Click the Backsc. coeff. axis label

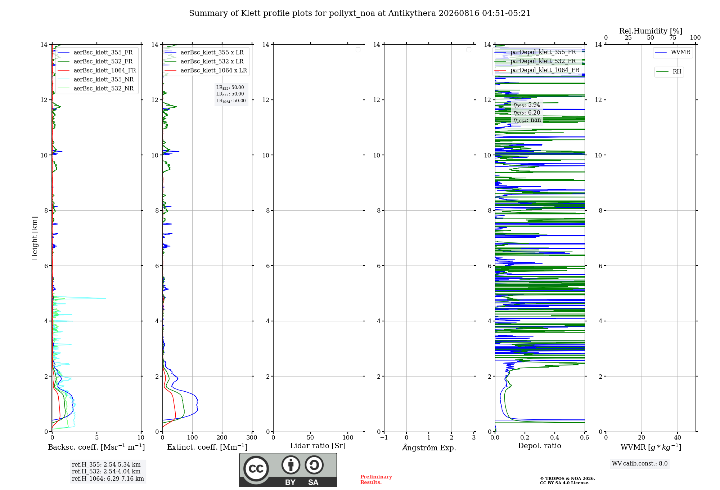tap(96, 447)
